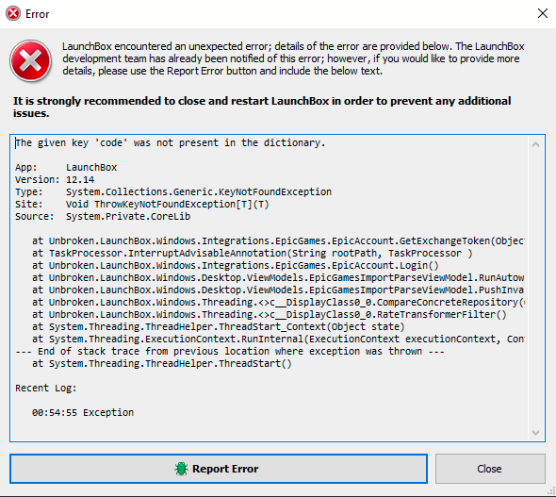Click the scroll up arrow of error details
Viewport: 556px width, 497px height.
pyautogui.click(x=536, y=144)
